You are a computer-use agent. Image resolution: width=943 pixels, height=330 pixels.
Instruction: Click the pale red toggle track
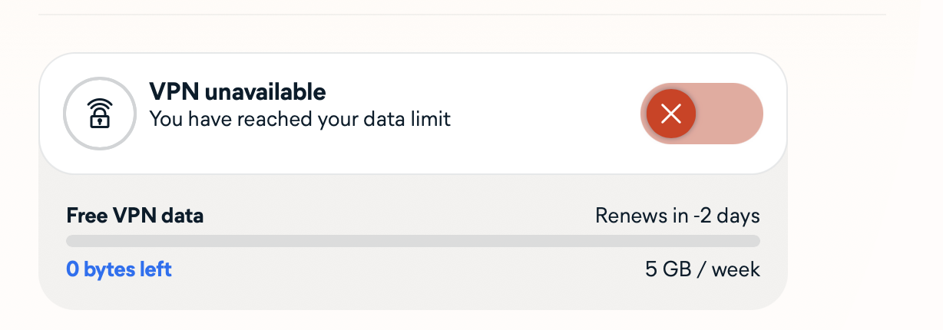(x=733, y=114)
